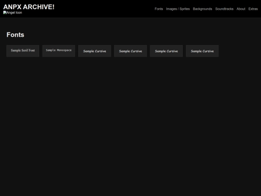This screenshot has height=196, width=261.
Task: Open the Backgrounds nav link
Action: click(203, 9)
